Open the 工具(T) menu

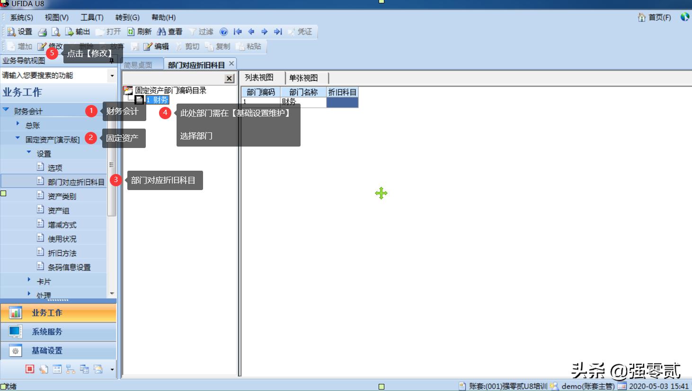(x=92, y=17)
